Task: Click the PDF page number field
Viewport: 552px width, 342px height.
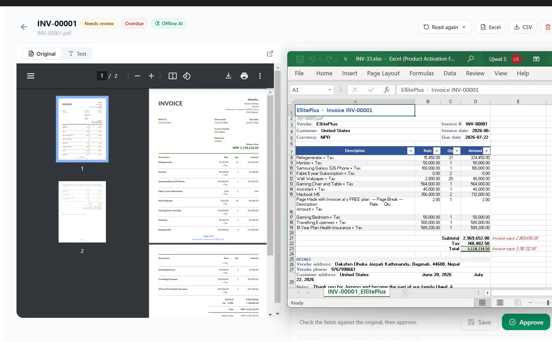Action: pos(102,76)
